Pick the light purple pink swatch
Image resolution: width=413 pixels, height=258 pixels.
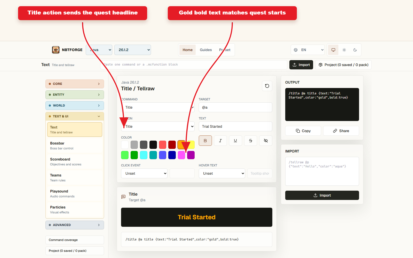(x=181, y=155)
